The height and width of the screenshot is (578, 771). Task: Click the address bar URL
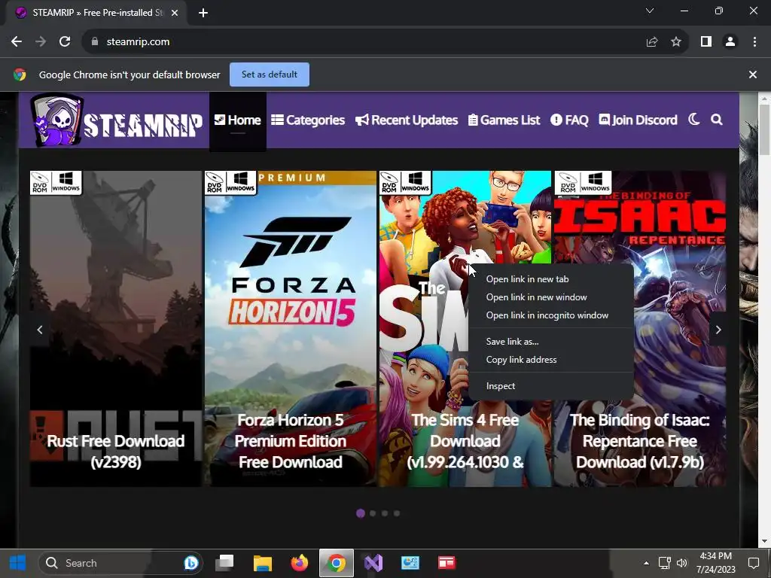click(139, 42)
